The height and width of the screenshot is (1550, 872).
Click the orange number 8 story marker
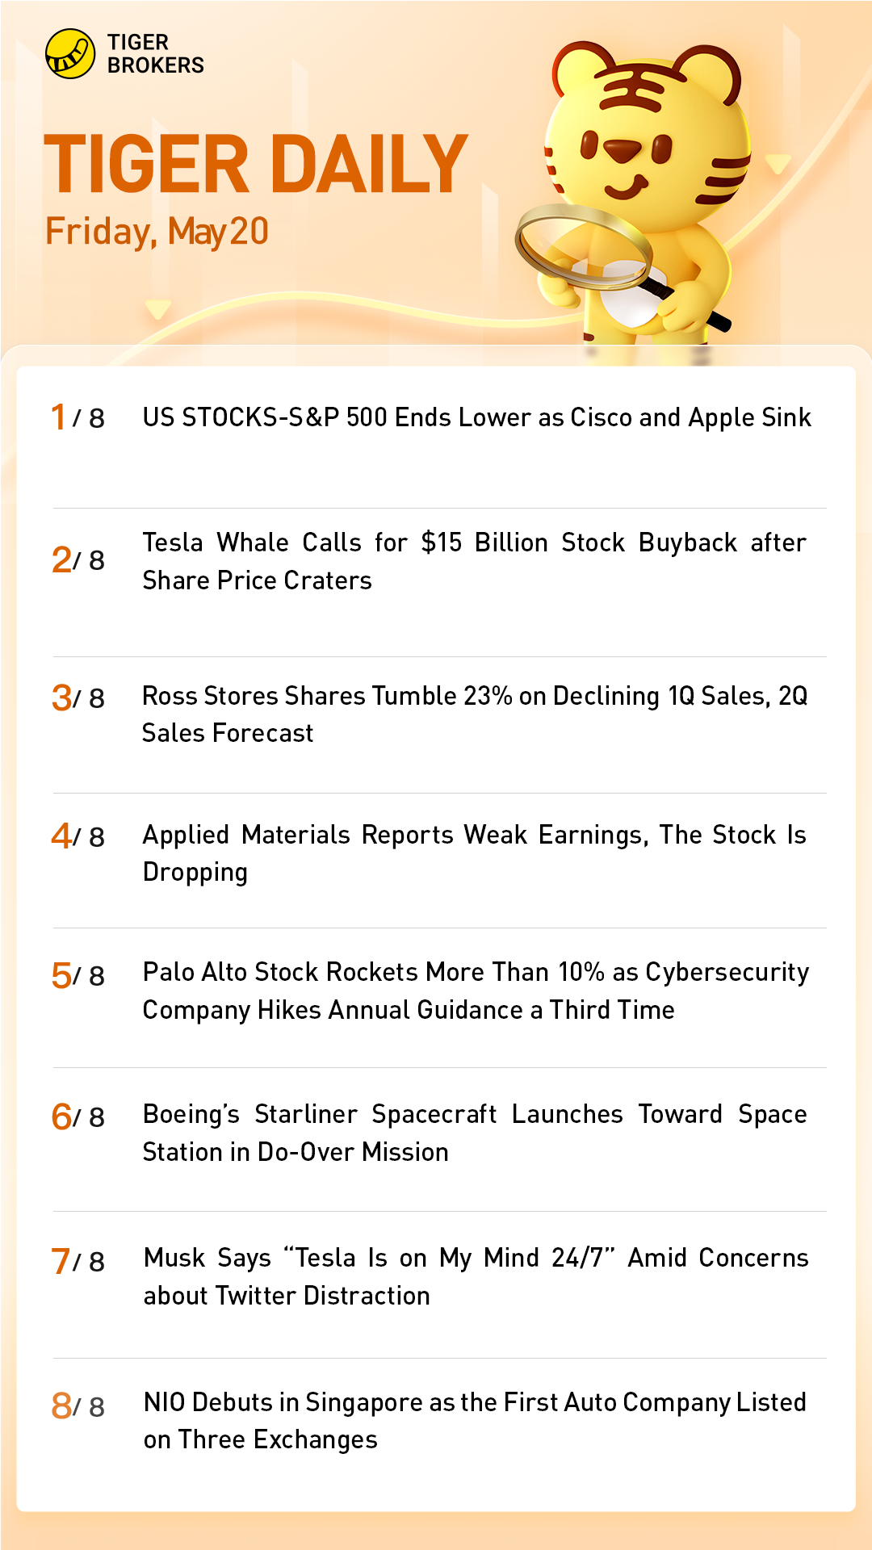click(x=61, y=1406)
